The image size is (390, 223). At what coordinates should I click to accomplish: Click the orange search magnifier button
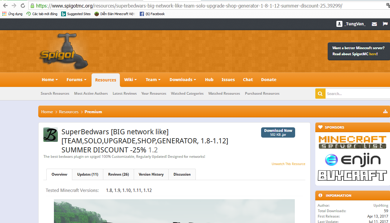pyautogui.click(x=320, y=94)
